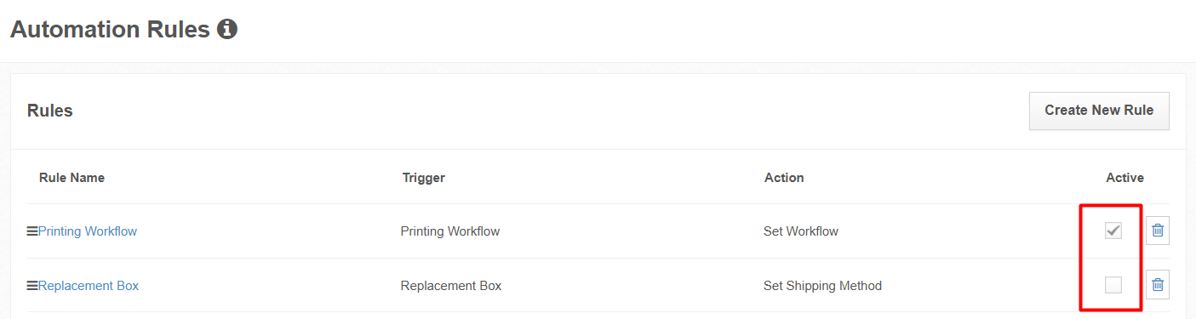Grab the Printing Workflow reorder handle

[x=32, y=231]
